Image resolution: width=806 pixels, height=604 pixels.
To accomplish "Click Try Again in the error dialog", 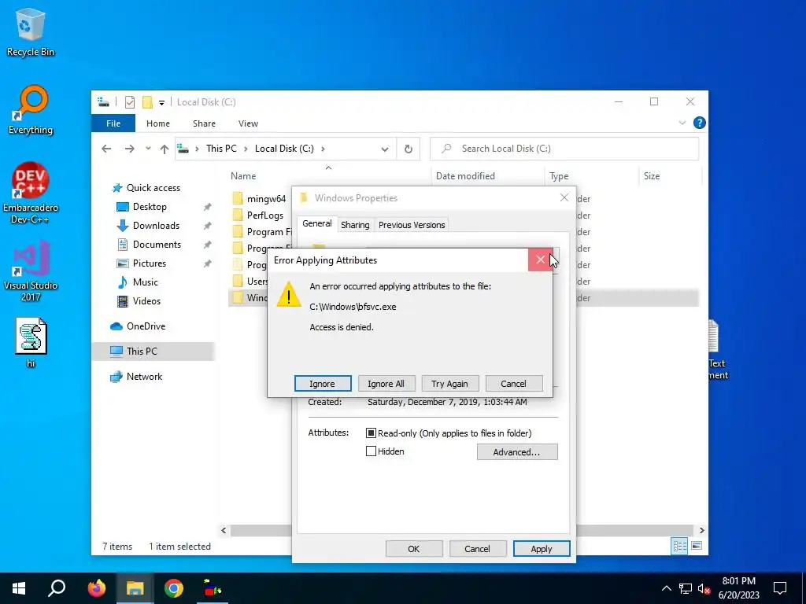I will click(x=449, y=384).
